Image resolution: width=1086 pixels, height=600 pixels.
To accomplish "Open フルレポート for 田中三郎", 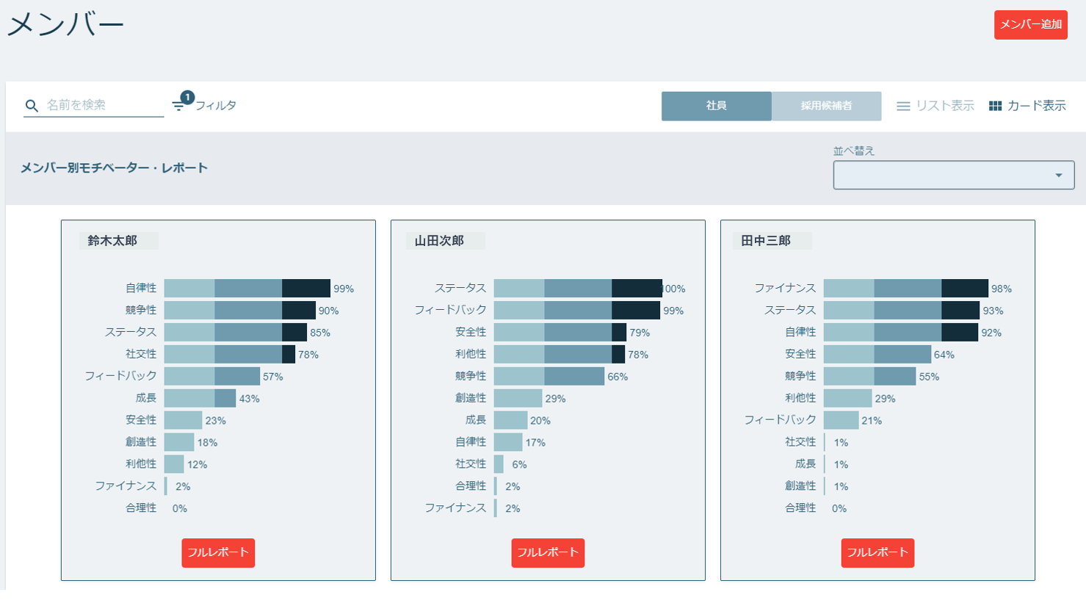I will [877, 552].
